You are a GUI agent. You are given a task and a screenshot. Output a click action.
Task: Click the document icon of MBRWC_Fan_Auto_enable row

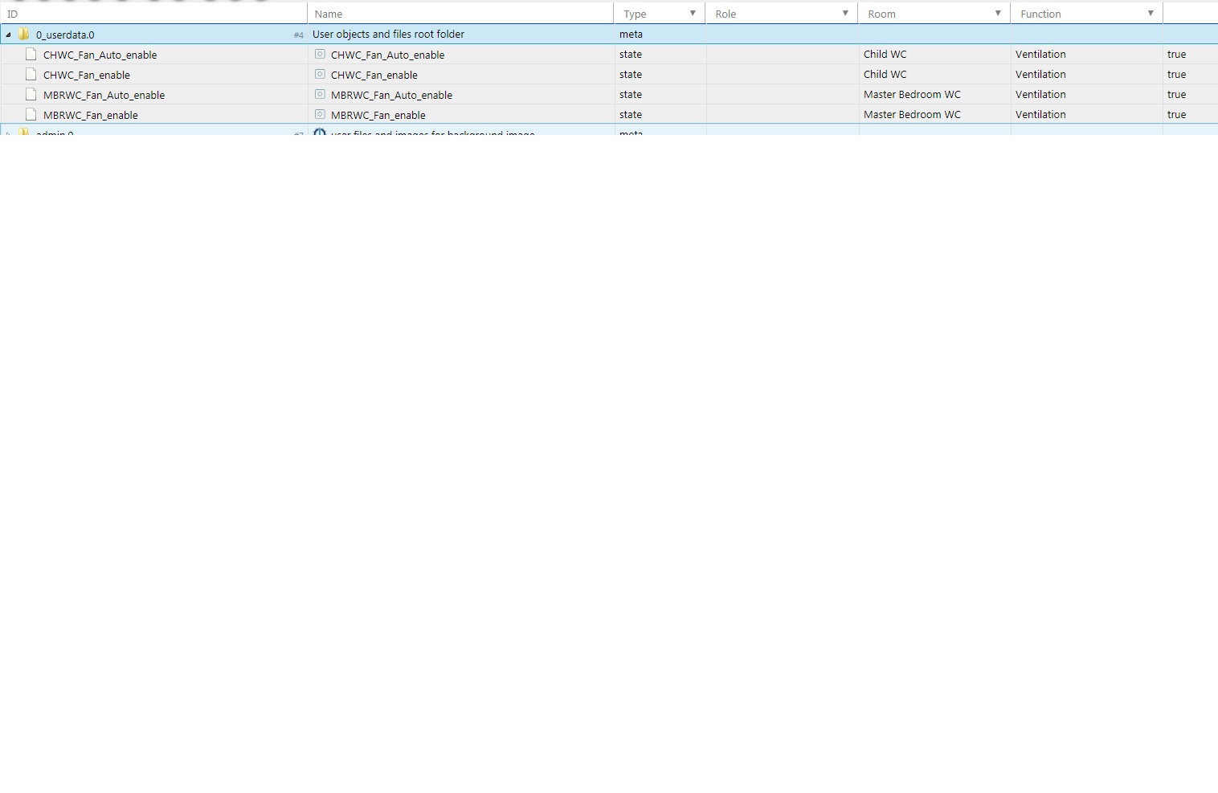pos(31,94)
